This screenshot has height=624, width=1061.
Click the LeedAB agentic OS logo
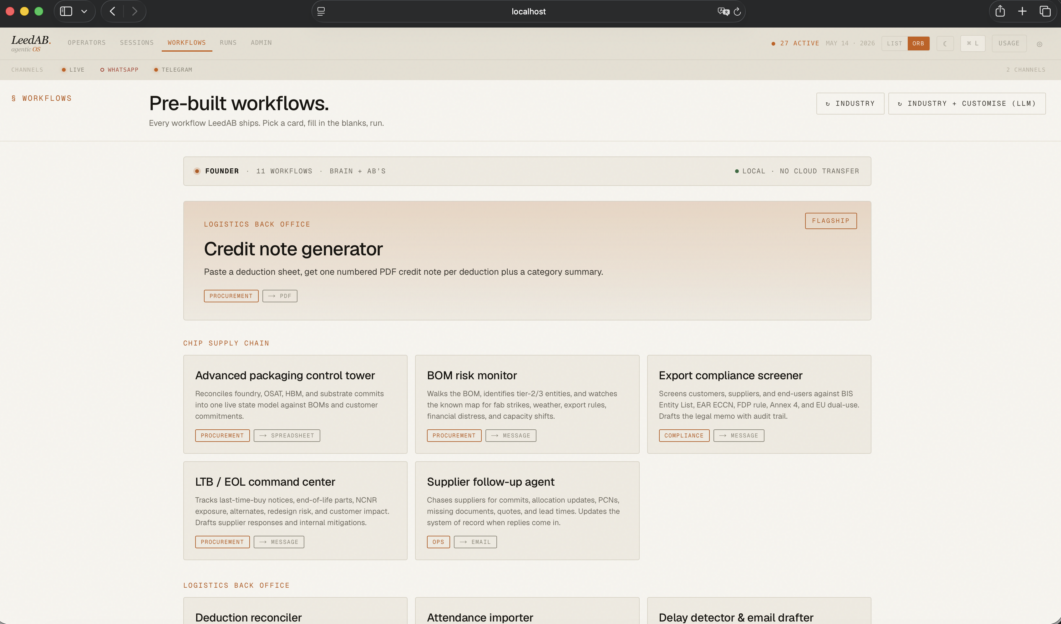tap(31, 43)
